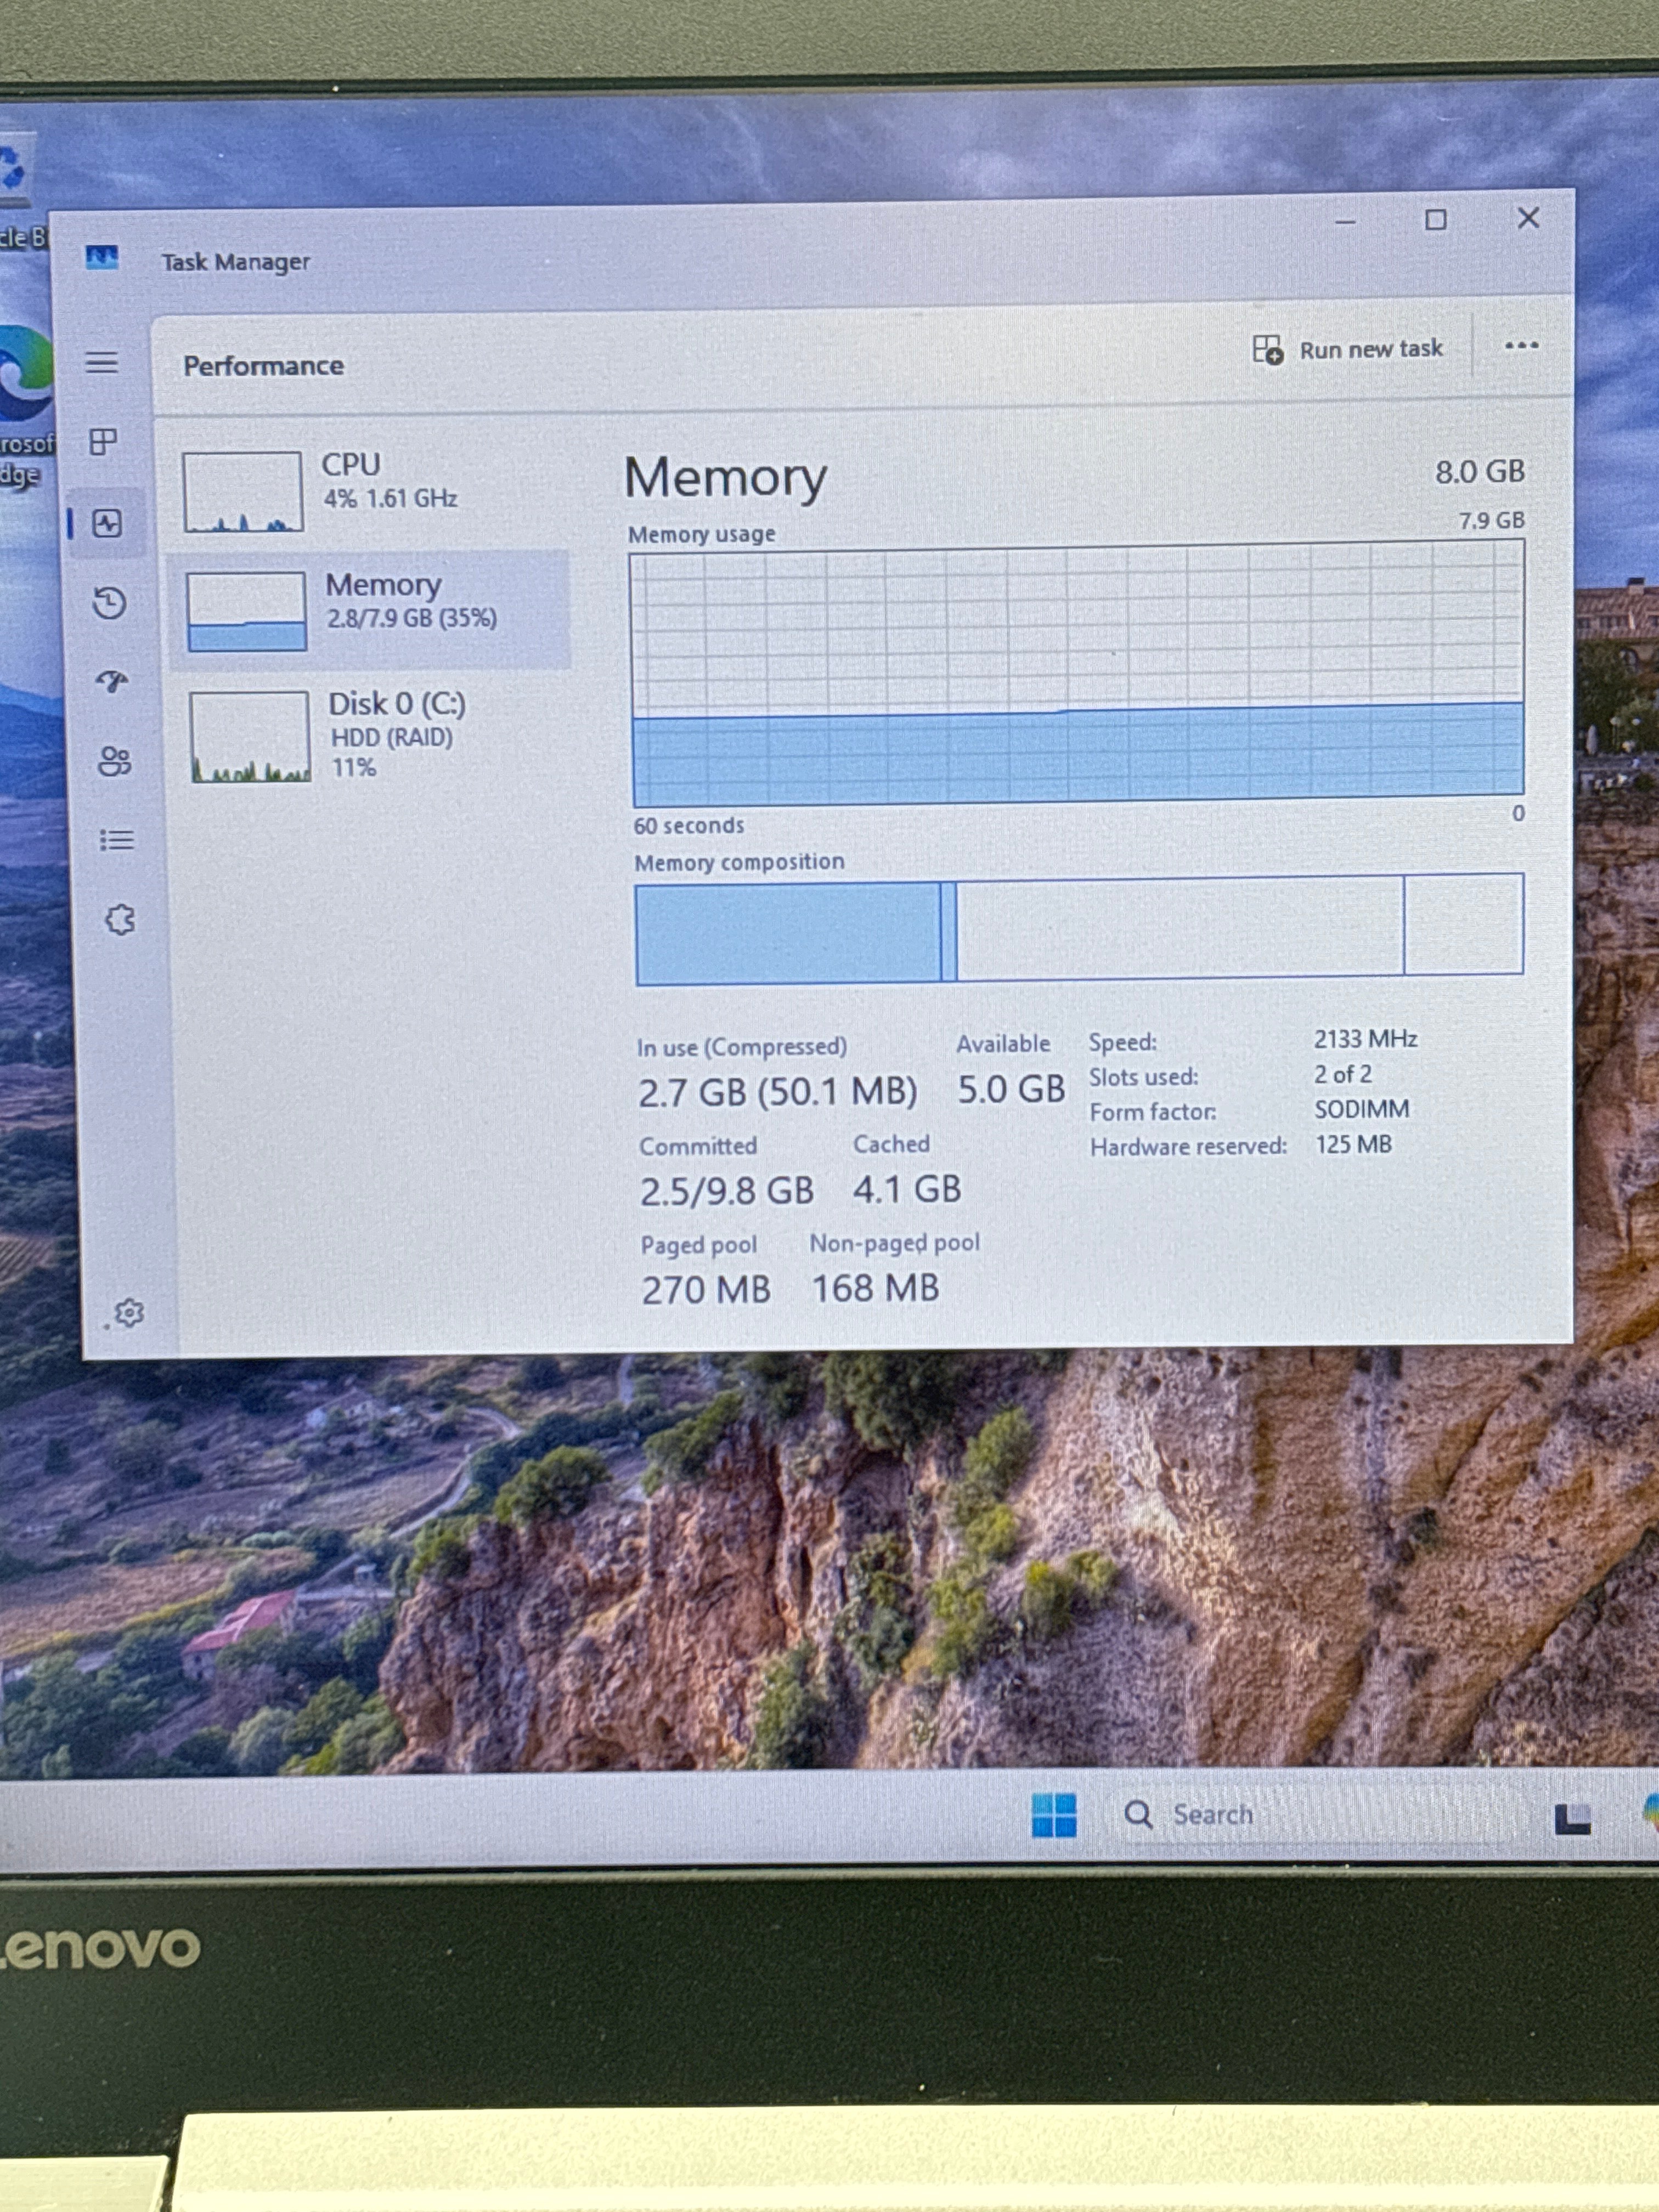Open Task Manager Settings gear icon
The width and height of the screenshot is (1659, 2212).
(128, 1313)
